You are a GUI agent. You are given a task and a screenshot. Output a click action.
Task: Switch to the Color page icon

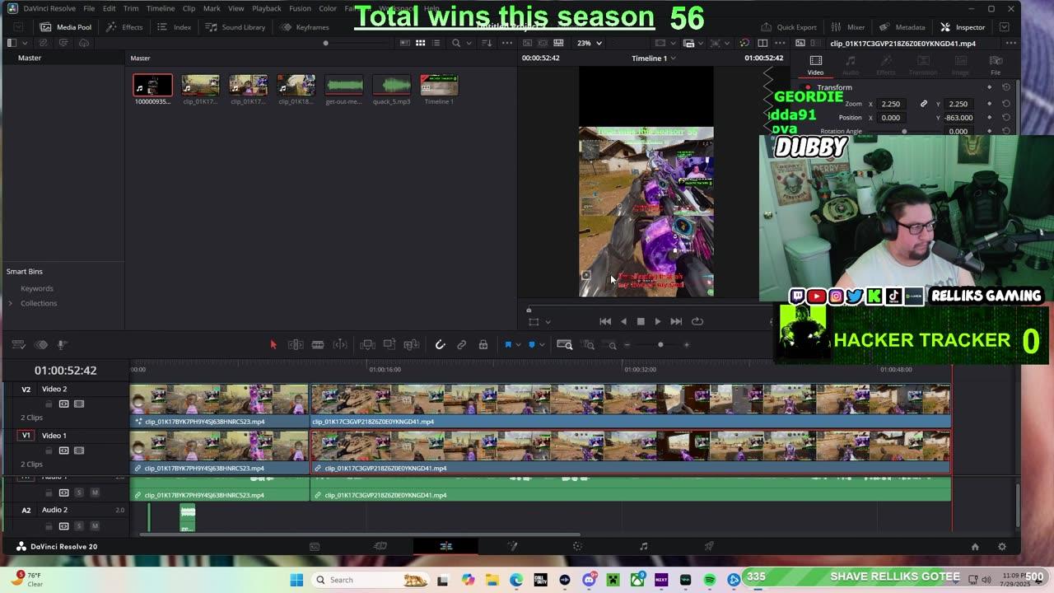[577, 546]
